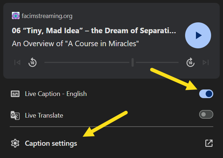Seek ahead on the bar after the handle

pos(157,62)
